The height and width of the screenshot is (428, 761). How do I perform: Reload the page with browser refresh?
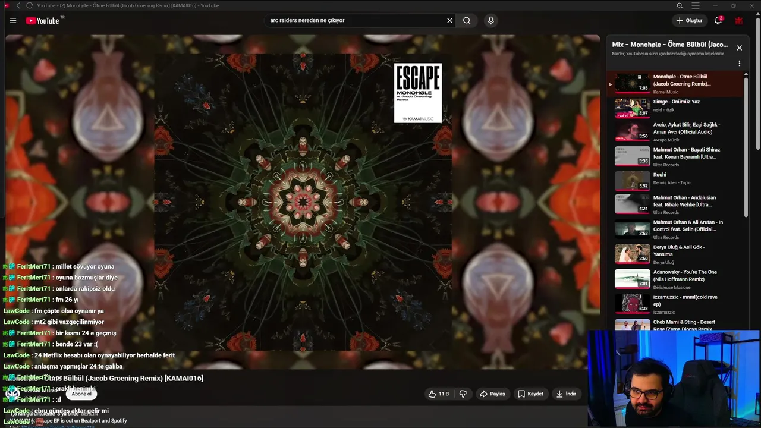pos(29,5)
